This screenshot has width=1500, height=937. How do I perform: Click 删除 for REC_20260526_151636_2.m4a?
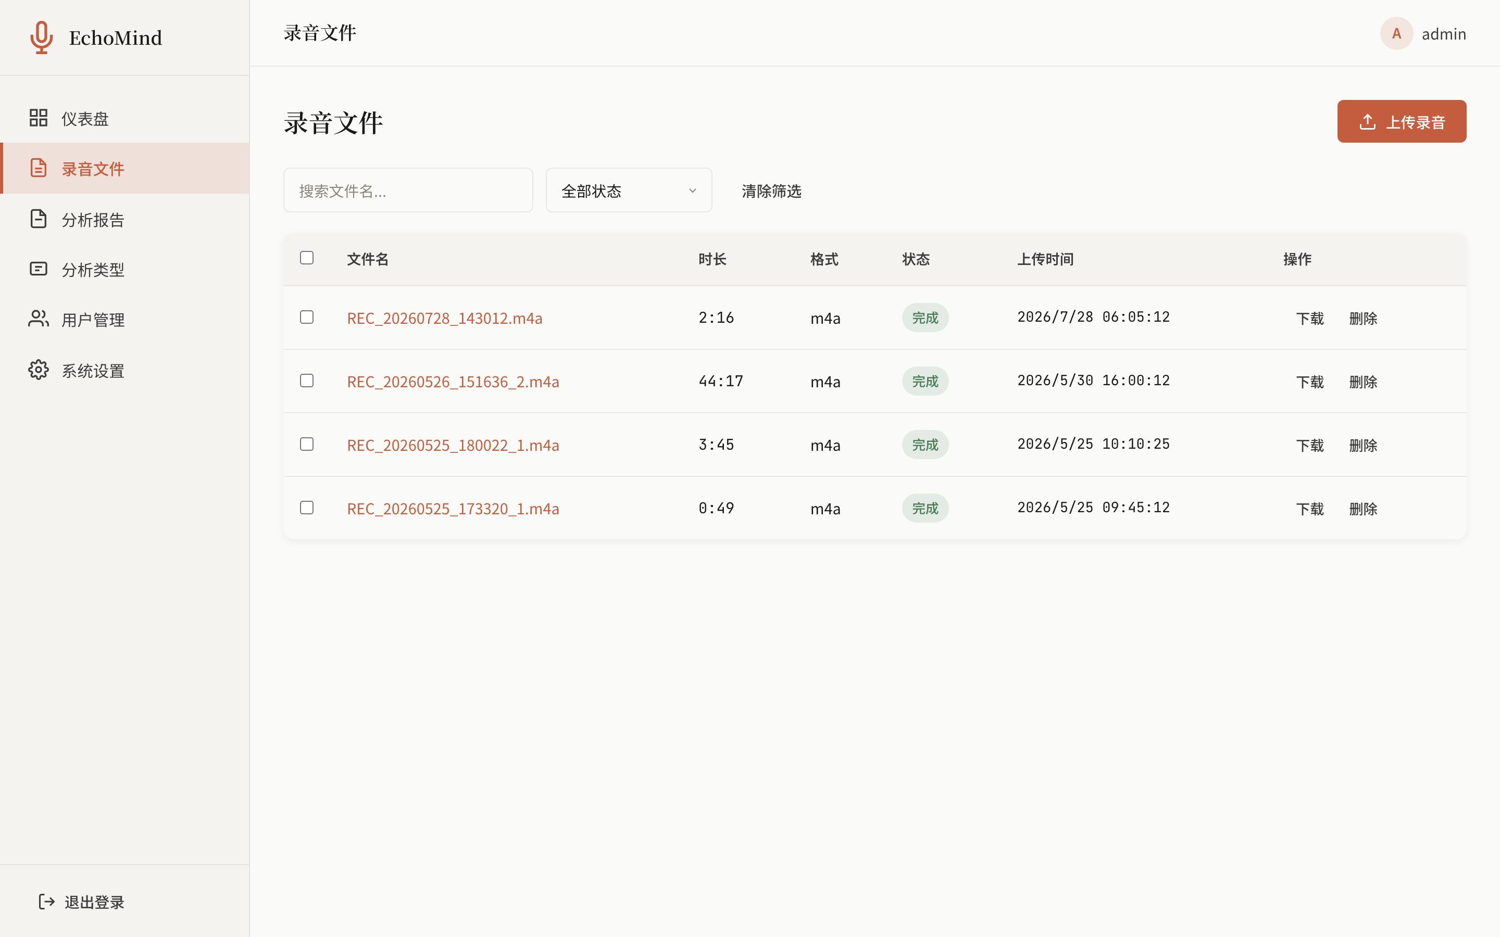tap(1363, 382)
